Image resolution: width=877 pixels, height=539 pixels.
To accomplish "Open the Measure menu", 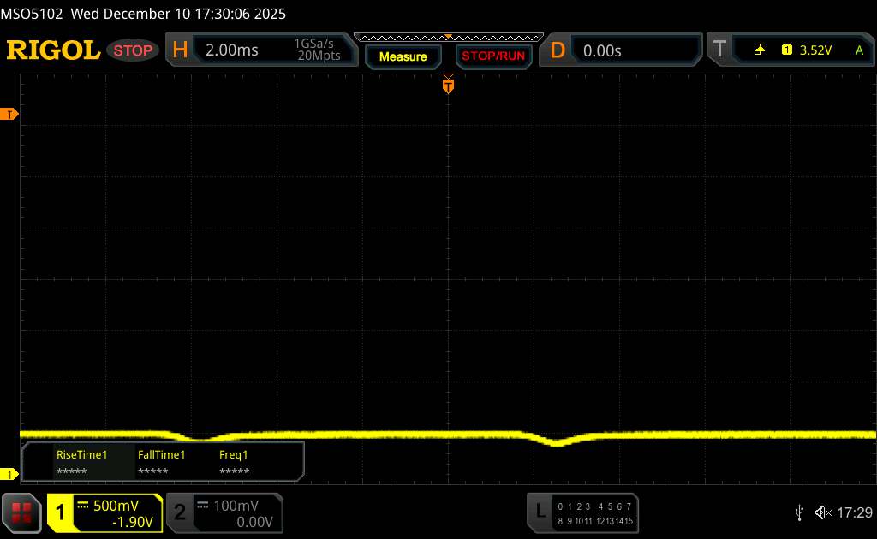I will click(403, 56).
